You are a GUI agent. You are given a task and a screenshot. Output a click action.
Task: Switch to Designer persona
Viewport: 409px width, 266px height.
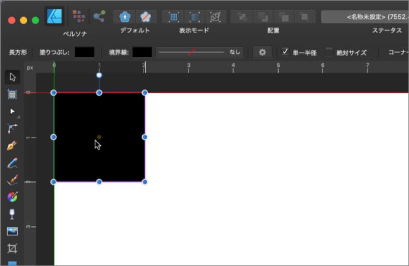[x=55, y=16]
